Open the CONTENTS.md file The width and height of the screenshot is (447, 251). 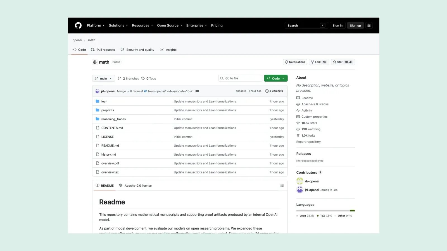112,128
